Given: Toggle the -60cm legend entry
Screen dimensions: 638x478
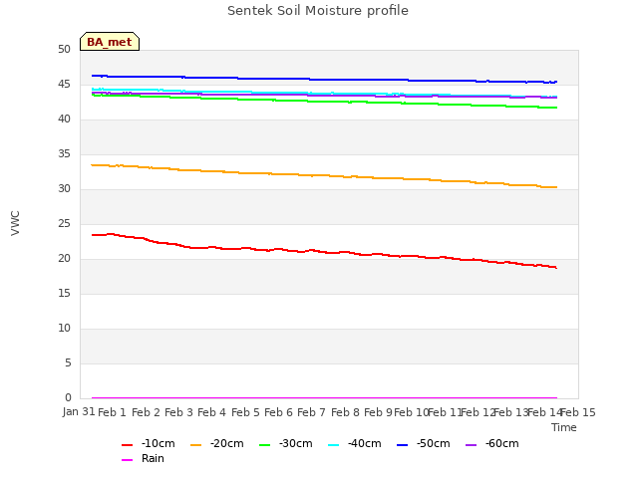Looking at the screenshot, I should [x=491, y=443].
